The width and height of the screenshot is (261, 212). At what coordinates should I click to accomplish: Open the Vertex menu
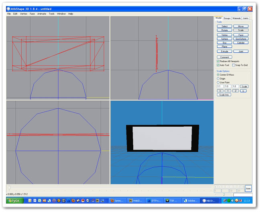click(24, 14)
